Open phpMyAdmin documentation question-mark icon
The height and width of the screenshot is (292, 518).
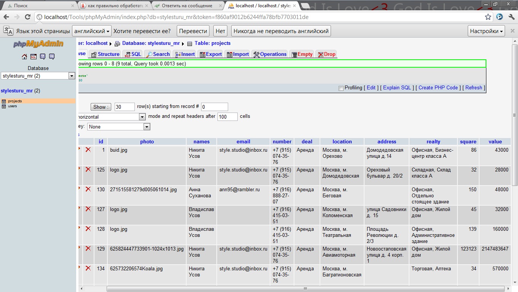coord(43,57)
